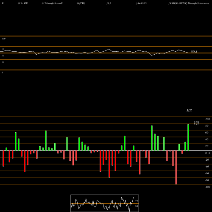Click the '-20' label on MR axis

(x=207, y=160)
